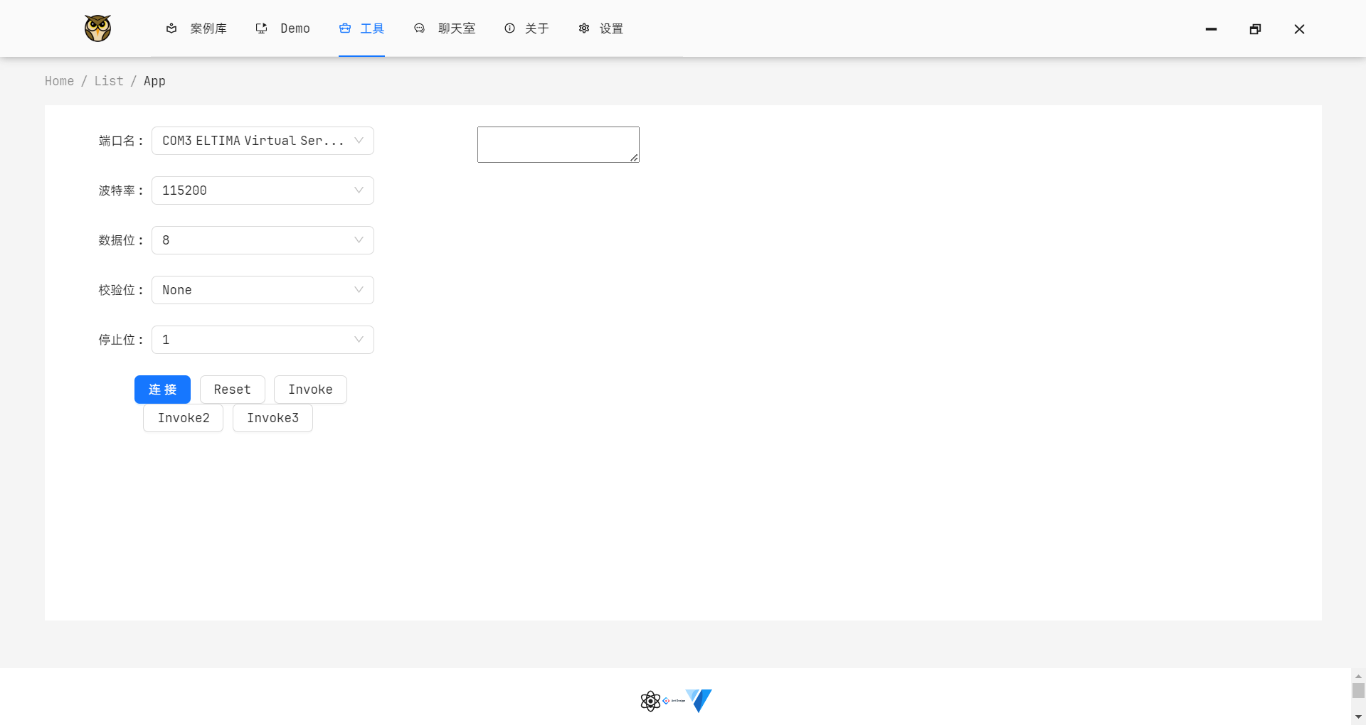
Task: Click the Ant Design logo in the footer
Action: click(x=674, y=700)
